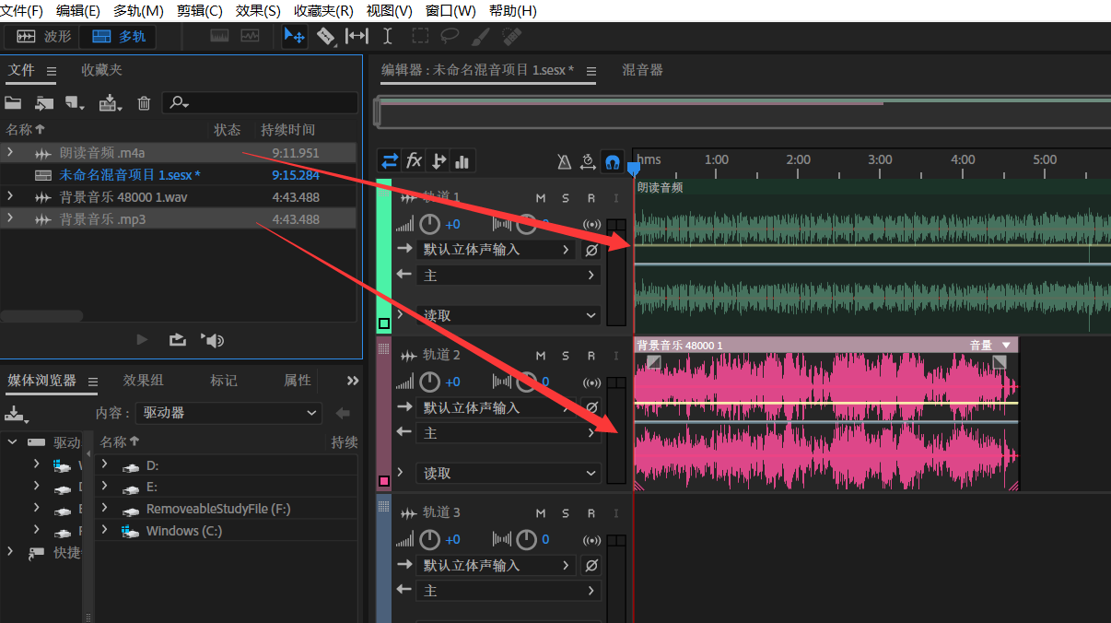Image resolution: width=1111 pixels, height=623 pixels.
Task: Solo Track 1 with S button
Action: tap(566, 197)
